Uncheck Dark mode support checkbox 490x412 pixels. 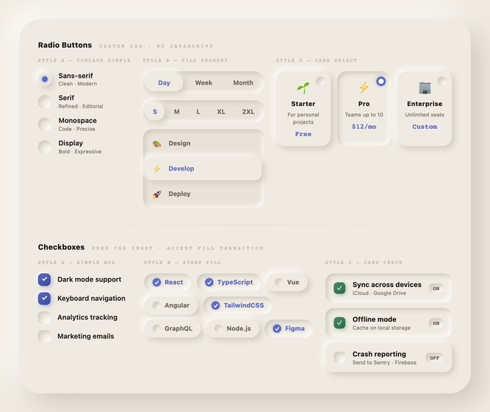coord(44,280)
